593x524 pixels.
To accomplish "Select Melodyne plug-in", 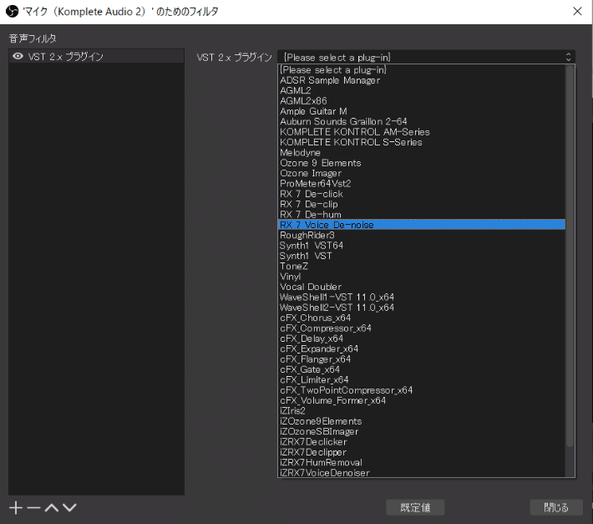I will pyautogui.click(x=422, y=152).
